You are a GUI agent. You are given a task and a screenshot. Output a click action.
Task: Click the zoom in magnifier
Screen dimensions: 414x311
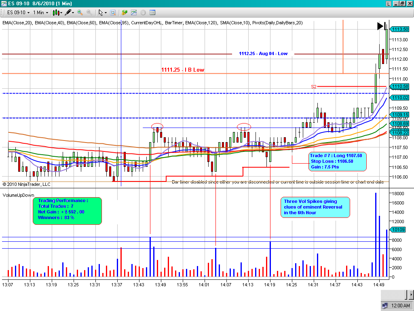click(80, 13)
